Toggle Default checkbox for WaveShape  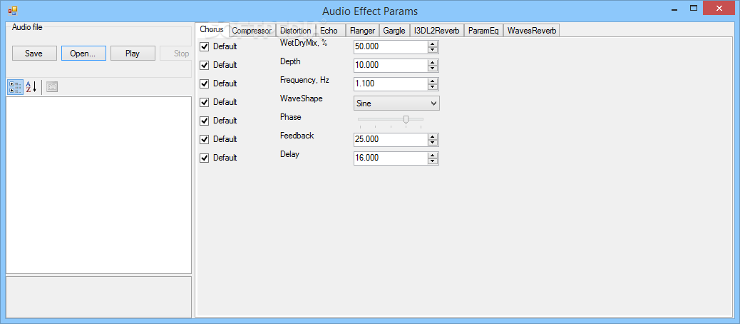coord(205,102)
